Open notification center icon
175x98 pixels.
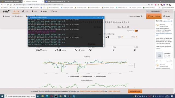pos(172,96)
